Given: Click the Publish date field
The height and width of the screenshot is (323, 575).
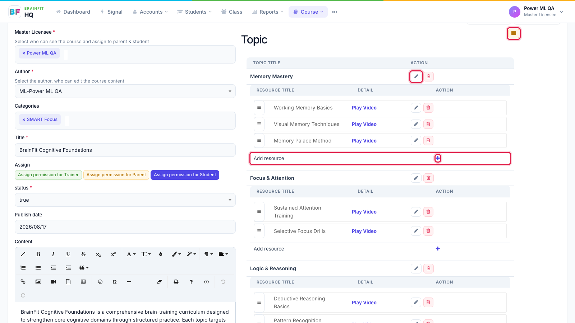Looking at the screenshot, I should [125, 227].
